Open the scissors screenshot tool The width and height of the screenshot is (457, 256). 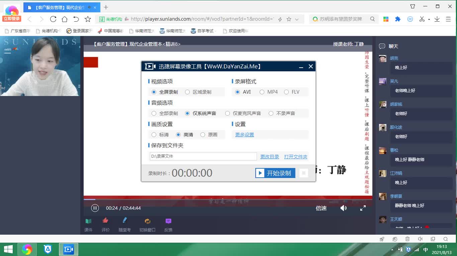coord(422,19)
